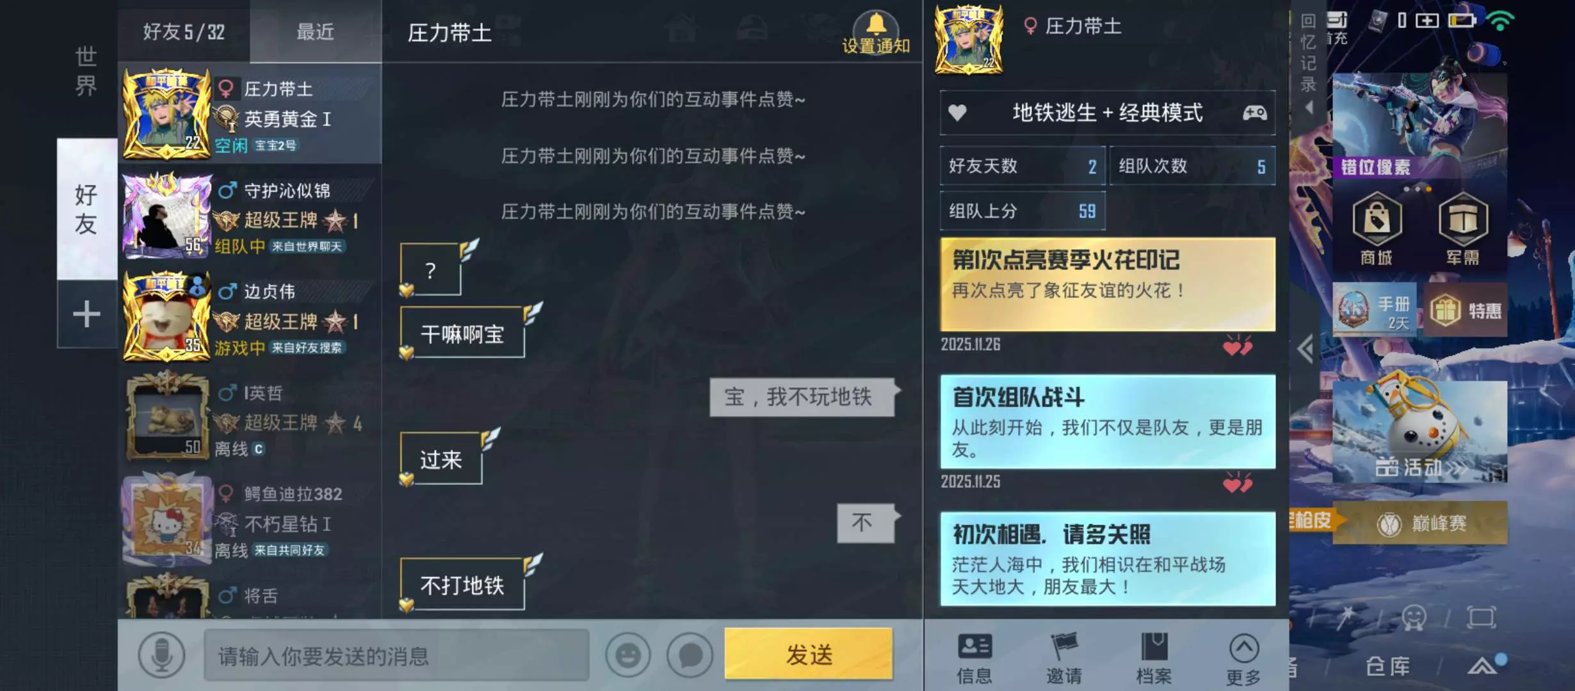Like the 首次组队战斗 memory hearts
This screenshot has height=691, width=1575.
pos(1237,483)
